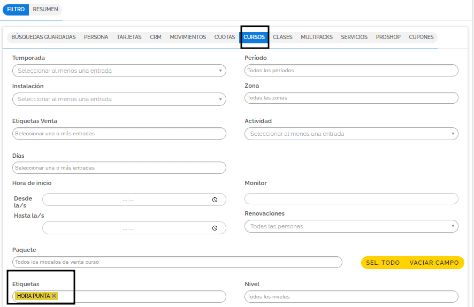Open the SERVICIOS tab
The width and height of the screenshot is (474, 307).
pos(354,37)
